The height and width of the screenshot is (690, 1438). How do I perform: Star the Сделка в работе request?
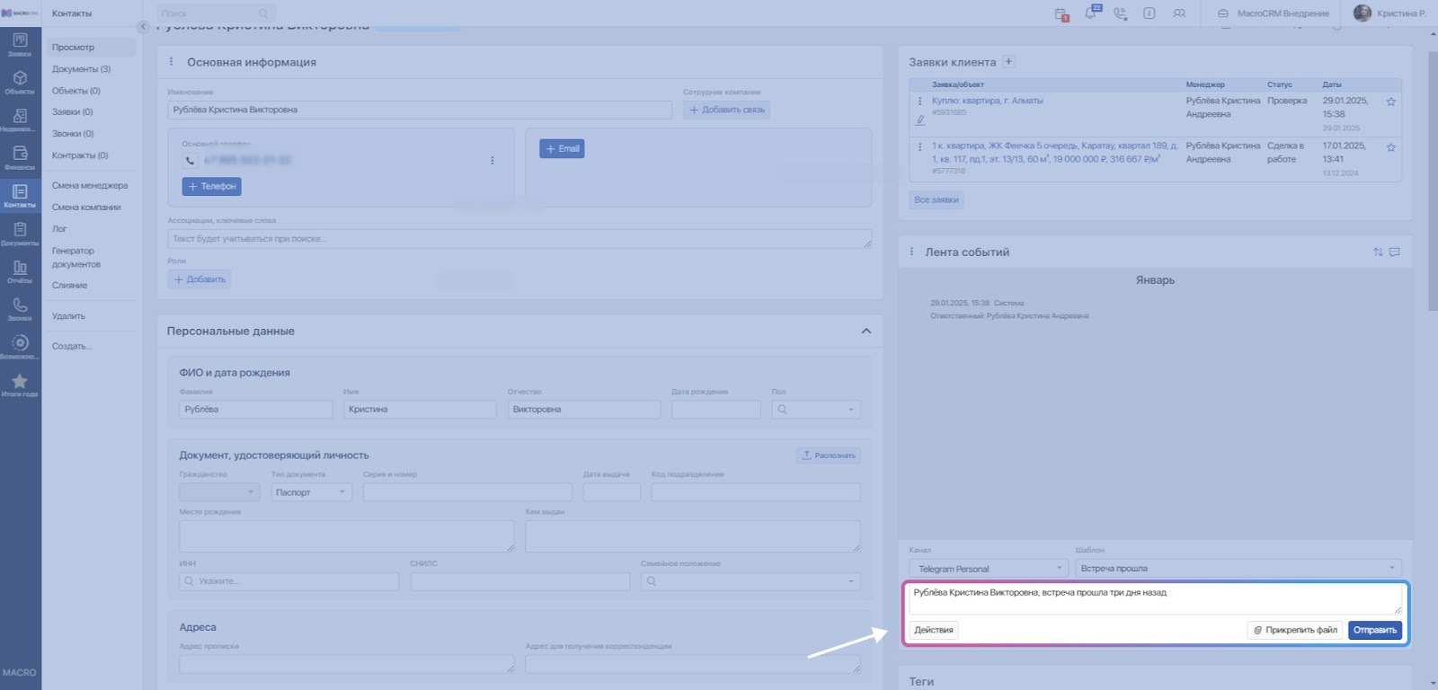(x=1390, y=147)
